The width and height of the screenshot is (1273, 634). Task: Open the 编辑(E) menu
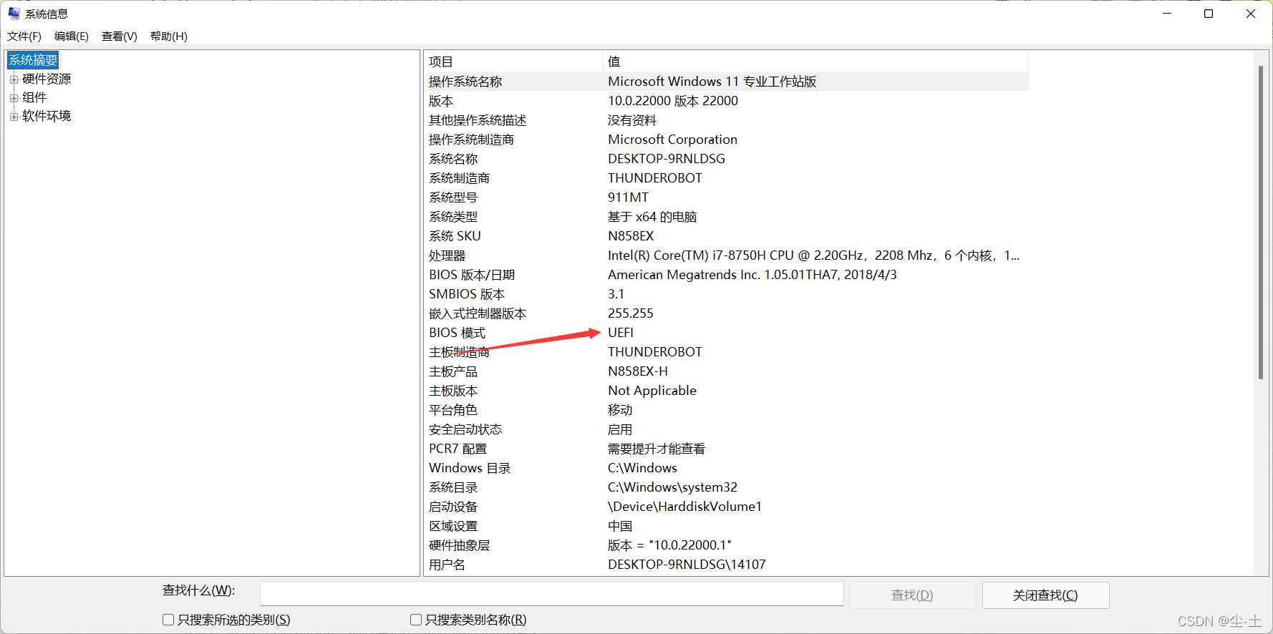[72, 36]
